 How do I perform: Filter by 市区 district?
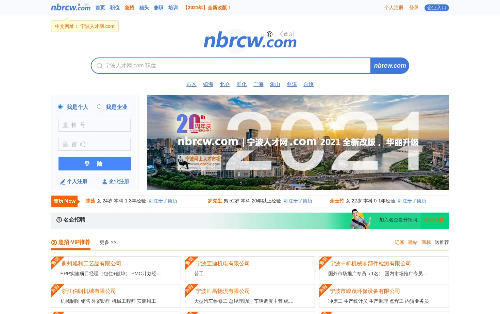[x=191, y=84]
